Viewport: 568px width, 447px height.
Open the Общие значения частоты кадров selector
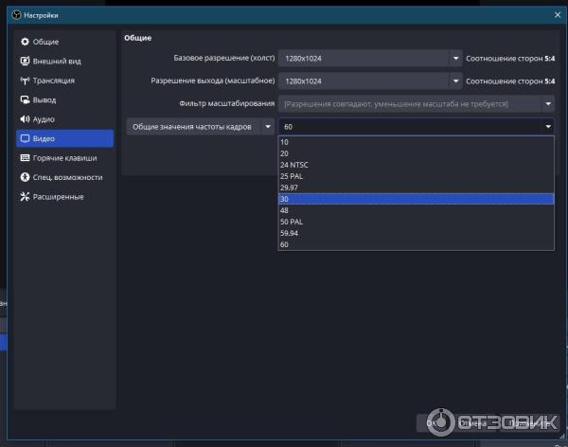point(268,126)
